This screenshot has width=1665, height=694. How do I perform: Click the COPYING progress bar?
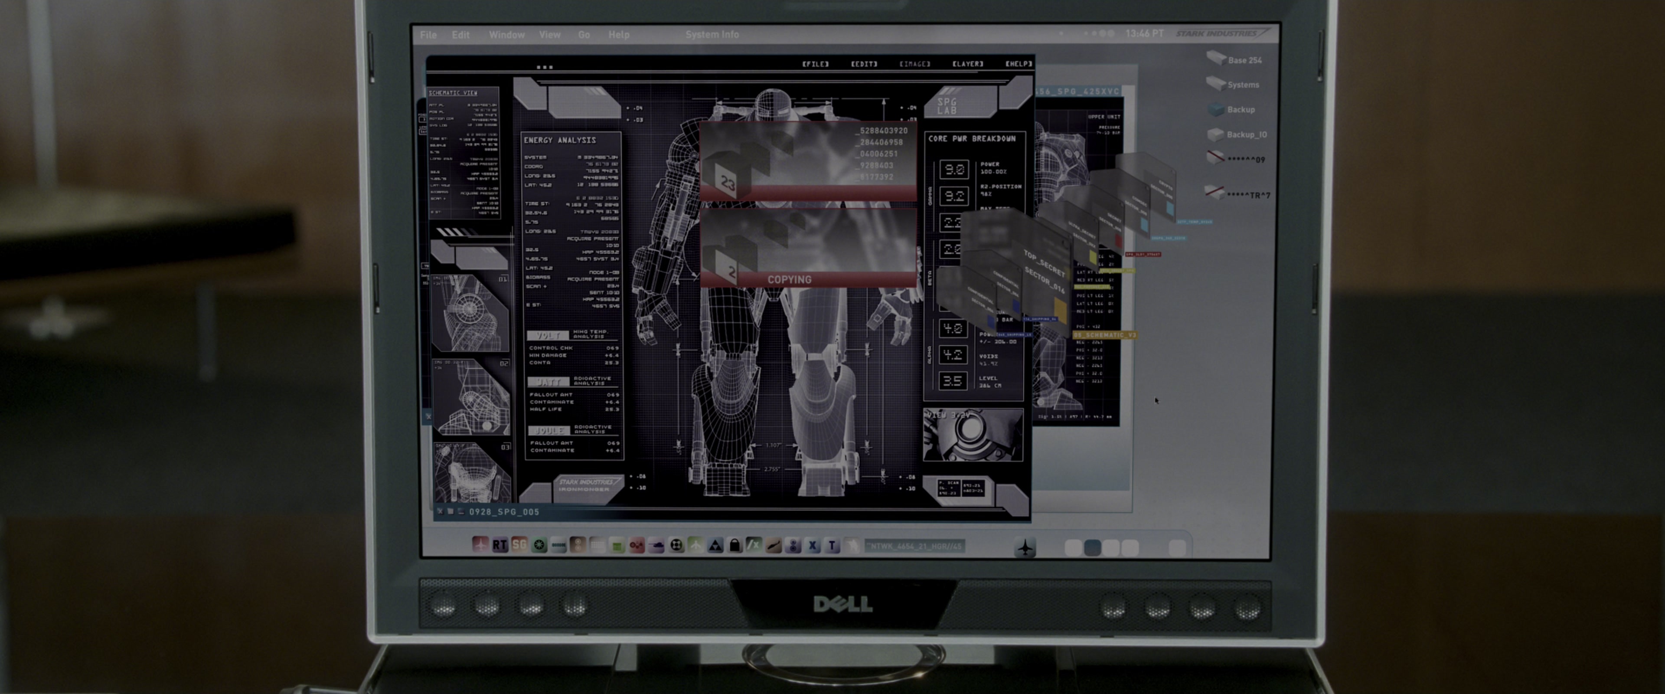[x=808, y=279]
